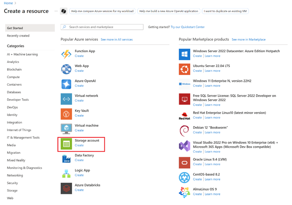Select the Ubuntu Server 22.04 LTS icon
Viewport: 292px width, 205px height.
click(x=185, y=69)
